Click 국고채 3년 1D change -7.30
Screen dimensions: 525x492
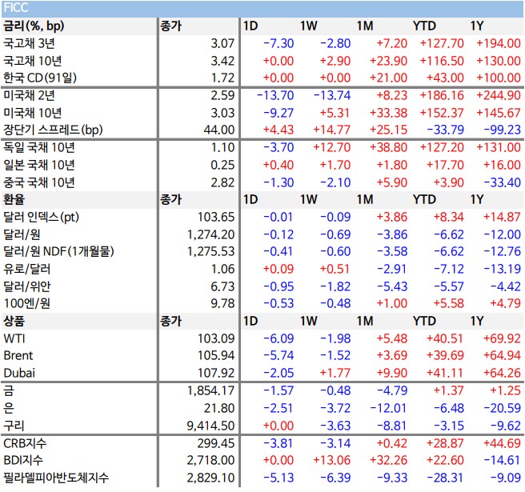point(279,43)
